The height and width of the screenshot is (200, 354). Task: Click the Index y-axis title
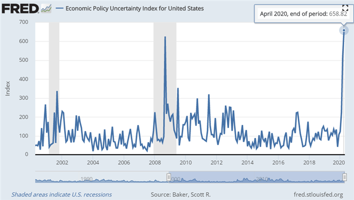coord(8,89)
